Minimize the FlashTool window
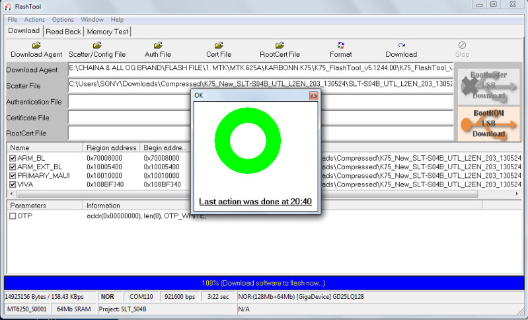This screenshot has width=528, height=320. 480,5
